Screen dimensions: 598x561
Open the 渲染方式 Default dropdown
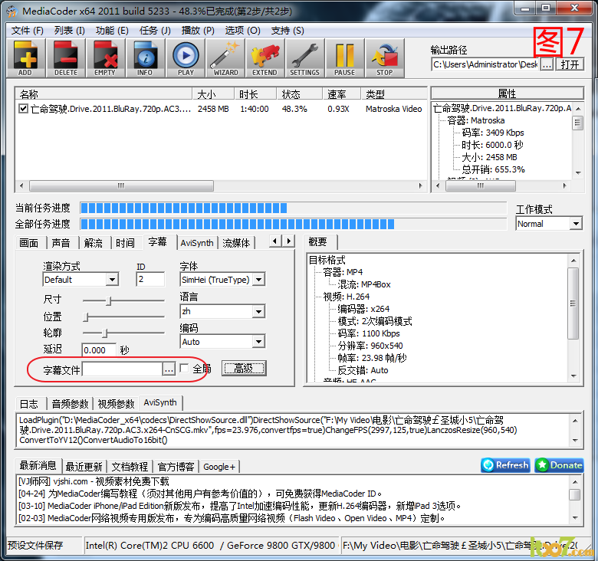112,280
